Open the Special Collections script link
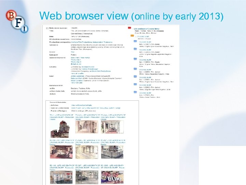Viewport: 246px width, 185px height. pos(96,108)
